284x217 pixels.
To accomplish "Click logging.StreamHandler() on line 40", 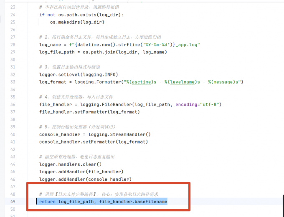I will (119, 134).
